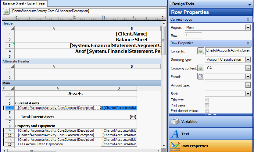Toggle the Print zeros checkbox

tap(207, 105)
